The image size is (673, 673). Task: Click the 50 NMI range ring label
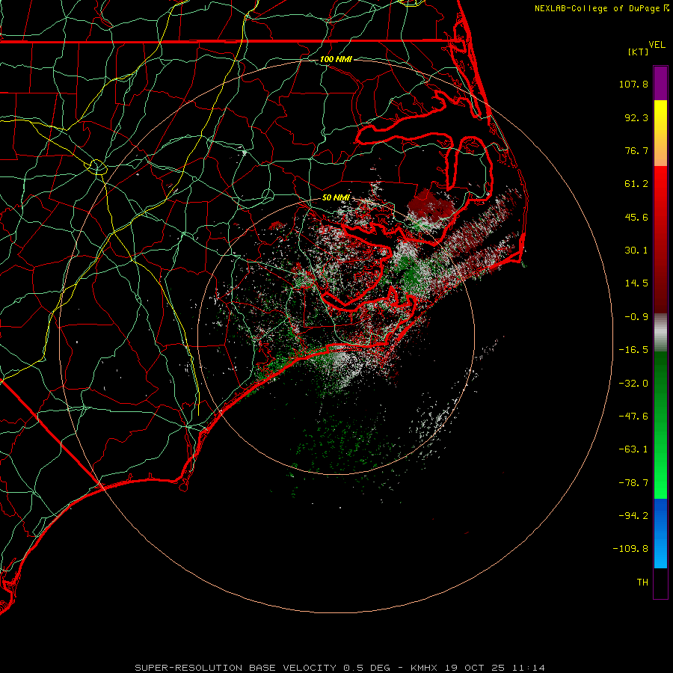pyautogui.click(x=336, y=197)
